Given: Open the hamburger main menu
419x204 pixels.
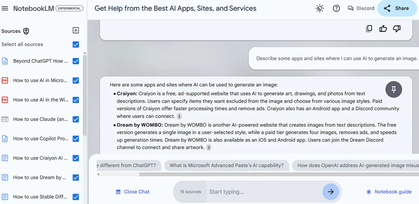Looking at the screenshot, I should click(5, 8).
